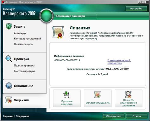Select Контроль приложений item
Image resolution: width=150 pixels, height=121 pixels.
27,39
